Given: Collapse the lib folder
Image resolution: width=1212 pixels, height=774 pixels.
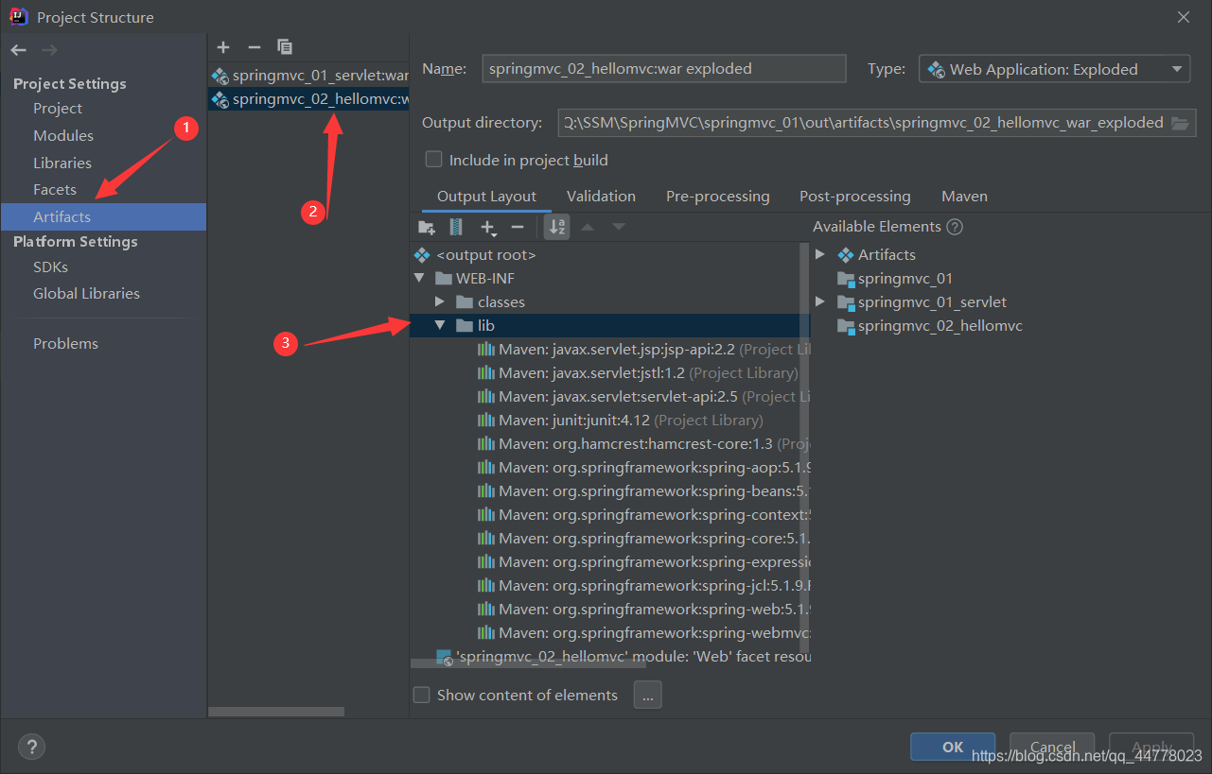Looking at the screenshot, I should click(439, 326).
